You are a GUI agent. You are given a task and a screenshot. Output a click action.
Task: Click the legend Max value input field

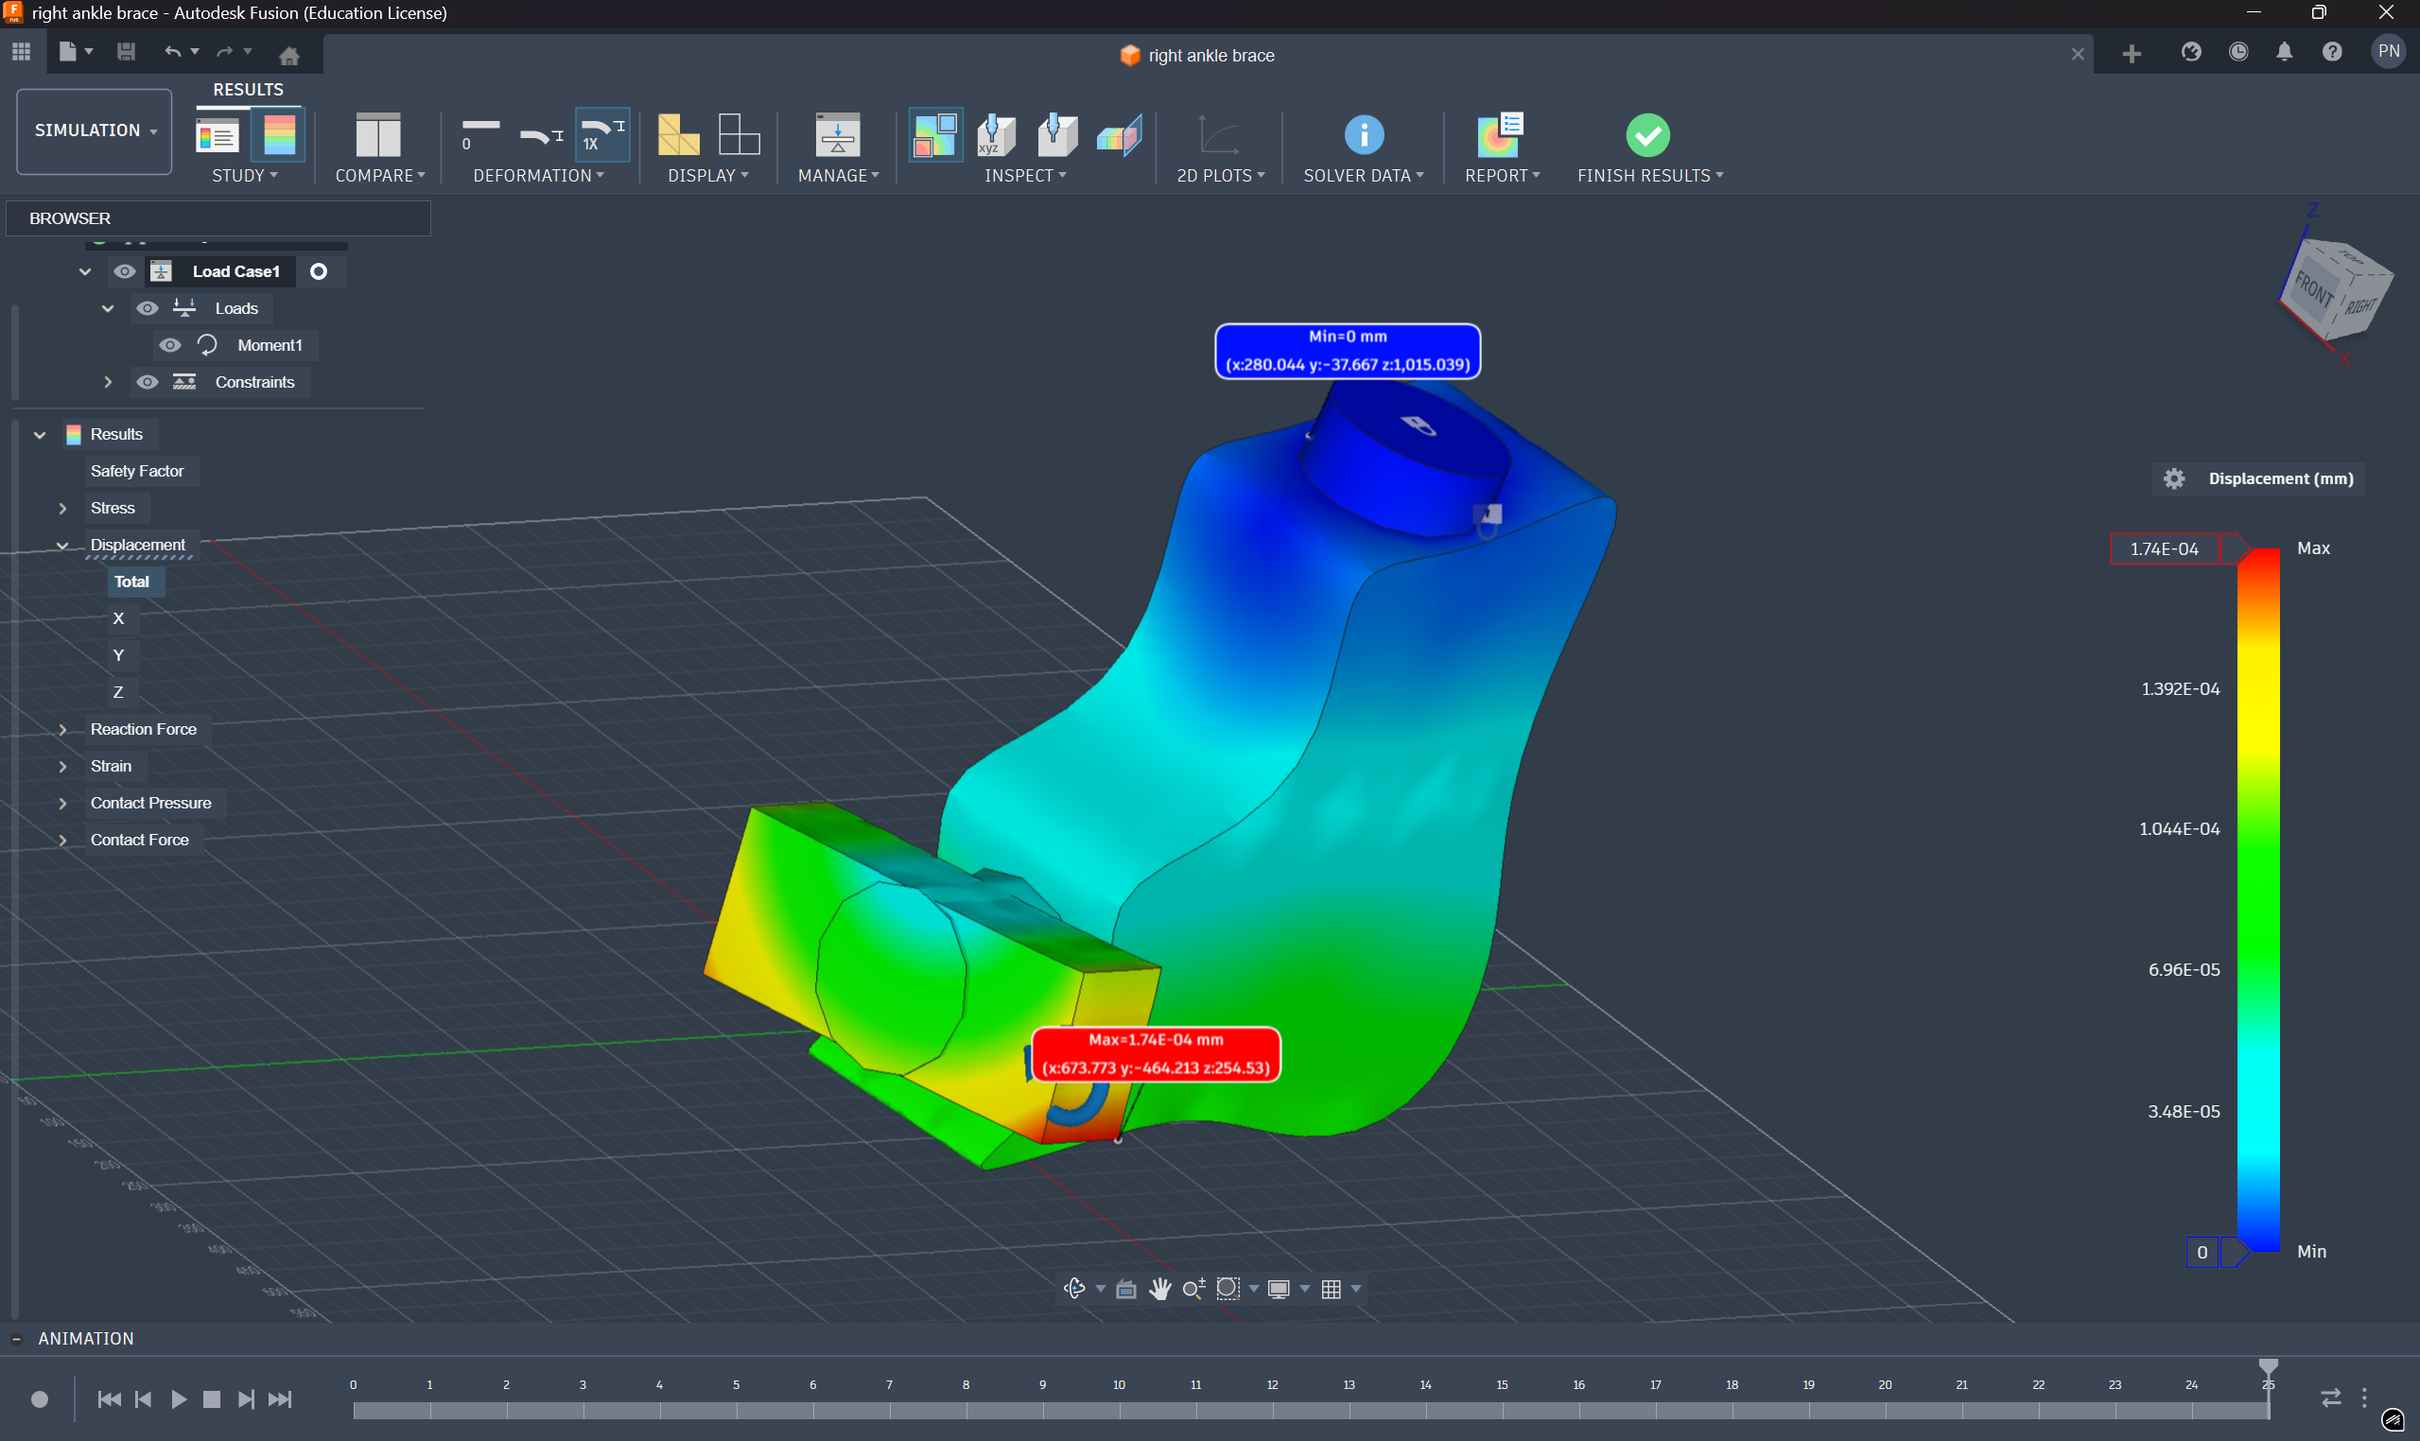click(2164, 548)
